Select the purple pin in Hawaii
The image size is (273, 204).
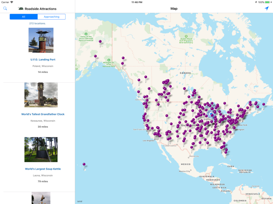coord(84,164)
